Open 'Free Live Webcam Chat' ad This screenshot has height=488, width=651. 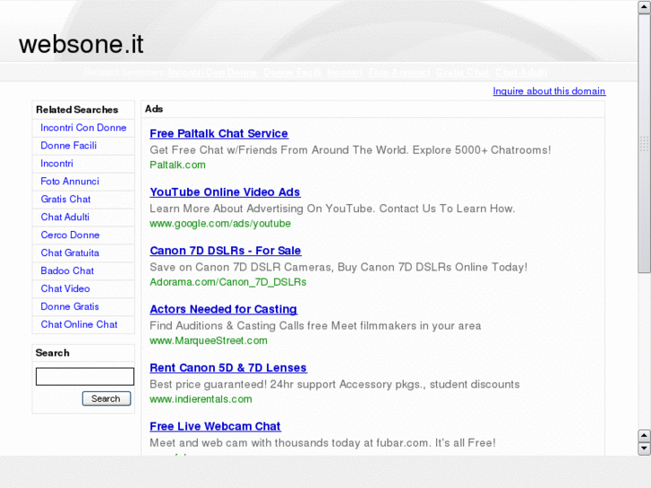click(215, 426)
